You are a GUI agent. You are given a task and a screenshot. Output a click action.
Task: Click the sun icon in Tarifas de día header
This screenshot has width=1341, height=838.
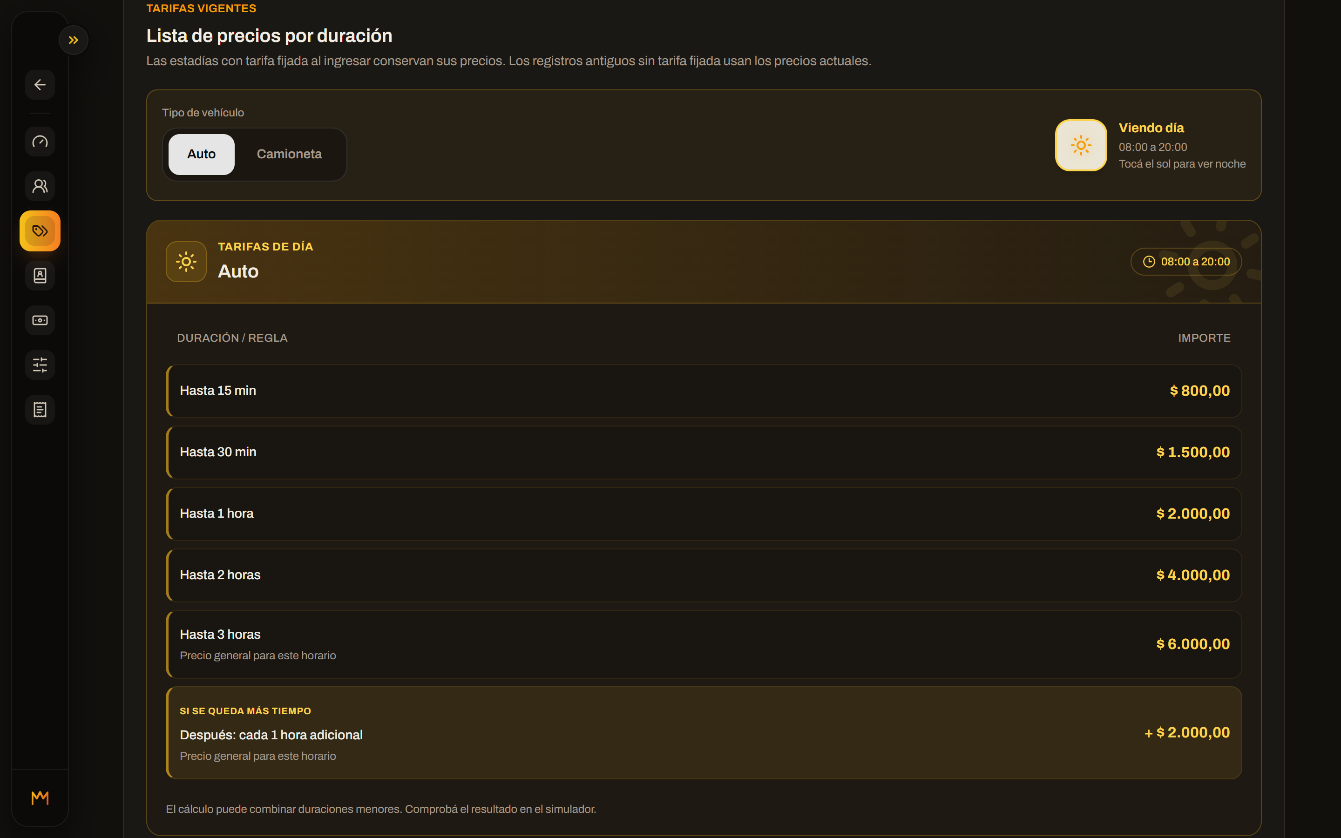[186, 262]
